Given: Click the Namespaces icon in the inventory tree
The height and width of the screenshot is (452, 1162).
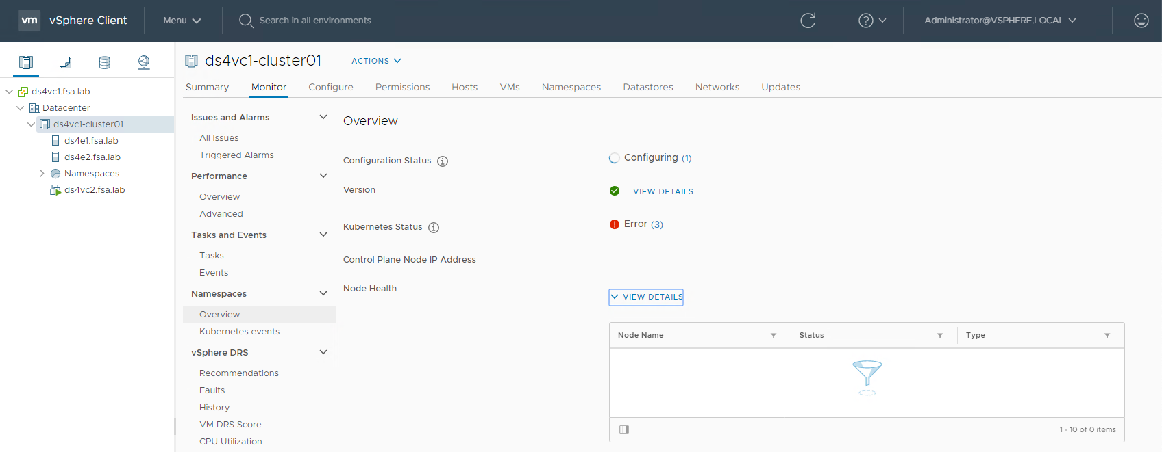Looking at the screenshot, I should 55,174.
